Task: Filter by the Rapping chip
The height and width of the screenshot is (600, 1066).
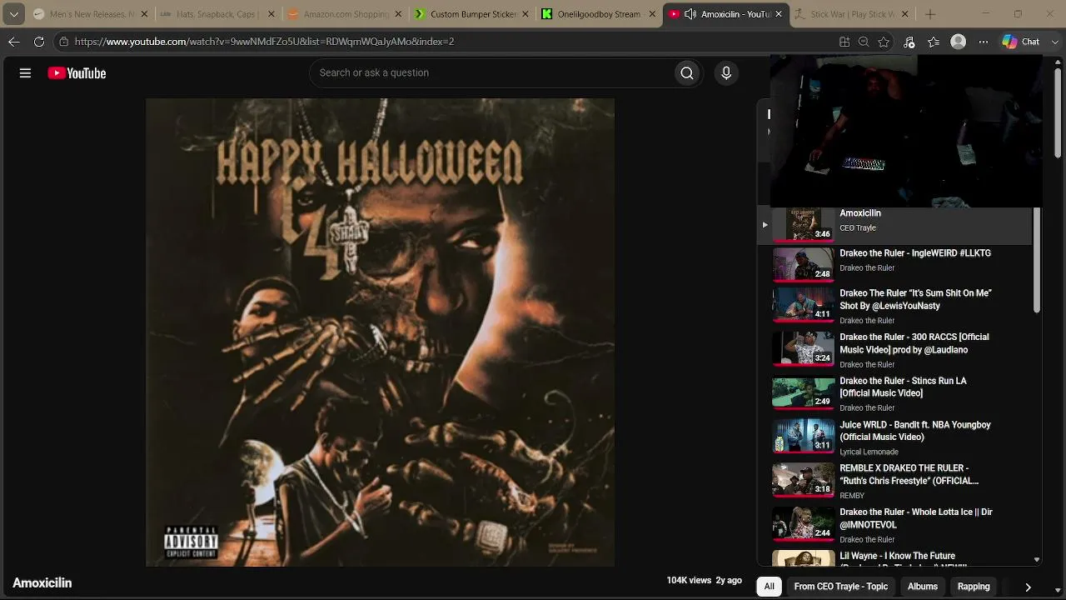Action: click(x=974, y=587)
